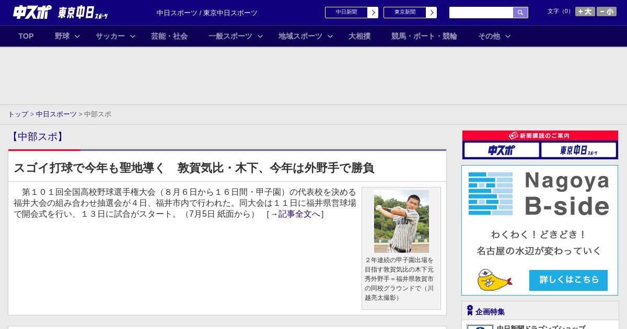627x329 pixels.
Task: Open the 地域スポーツ menu item
Action: (300, 36)
